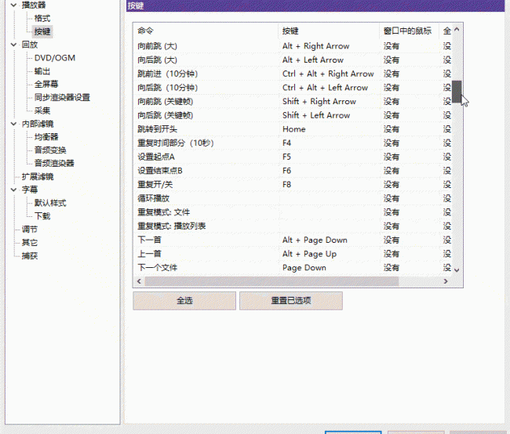Select 重复时间部分 (10秒) command
Image resolution: width=510 pixels, height=434 pixels.
click(x=293, y=143)
